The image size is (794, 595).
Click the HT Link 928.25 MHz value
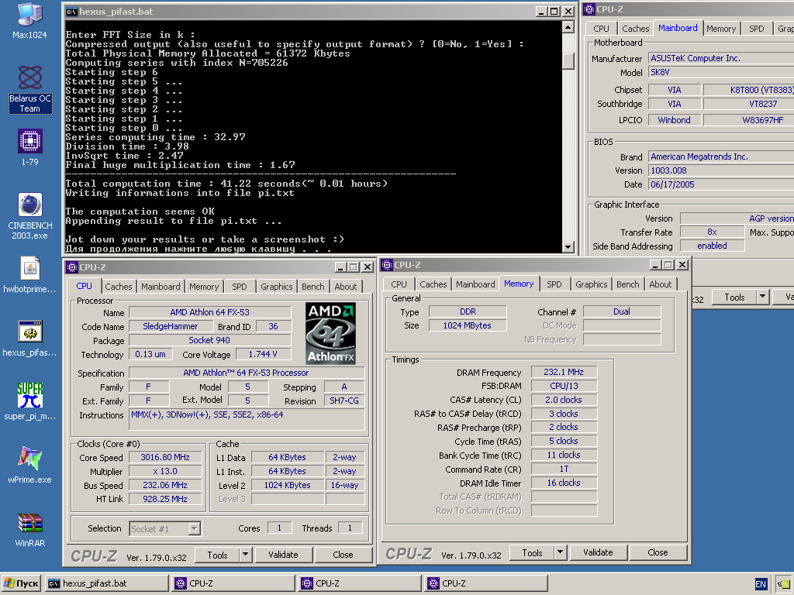click(x=165, y=499)
